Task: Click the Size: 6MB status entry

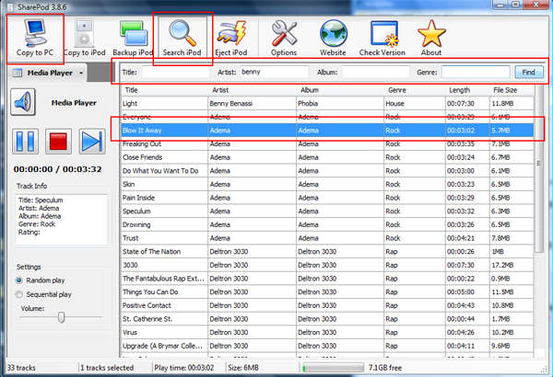Action: click(243, 368)
